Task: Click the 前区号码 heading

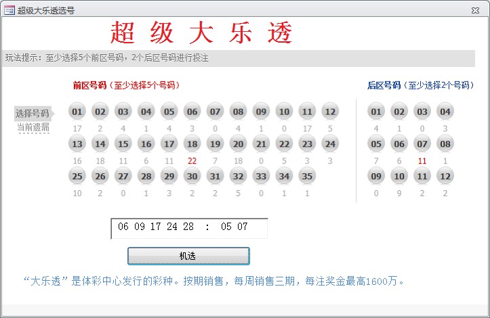Action: tap(126, 85)
